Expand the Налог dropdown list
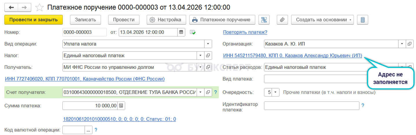Image resolution: width=416 pixels, height=135 pixels. tap(201, 56)
